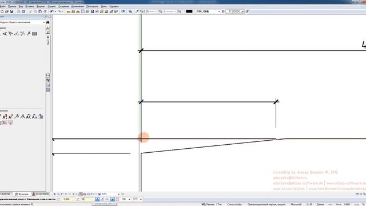Image resolution: width=366 pixels, height=206 pixels.
Task: Select the first angled text tool icon
Action: click(x=5, y=34)
